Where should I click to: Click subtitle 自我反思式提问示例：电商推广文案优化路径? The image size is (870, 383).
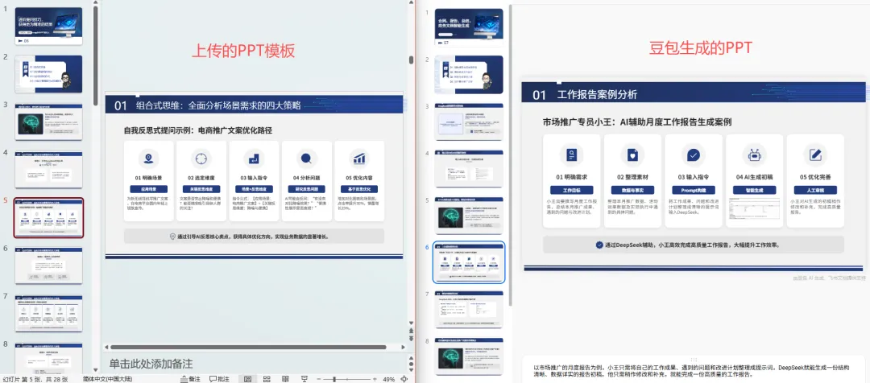tap(198, 131)
